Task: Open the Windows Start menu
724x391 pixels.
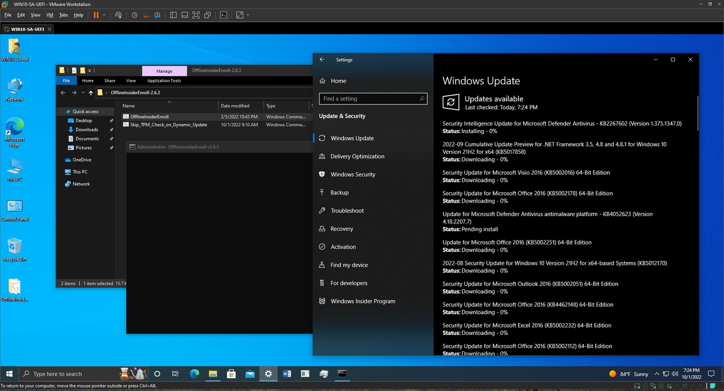Action: click(x=9, y=373)
